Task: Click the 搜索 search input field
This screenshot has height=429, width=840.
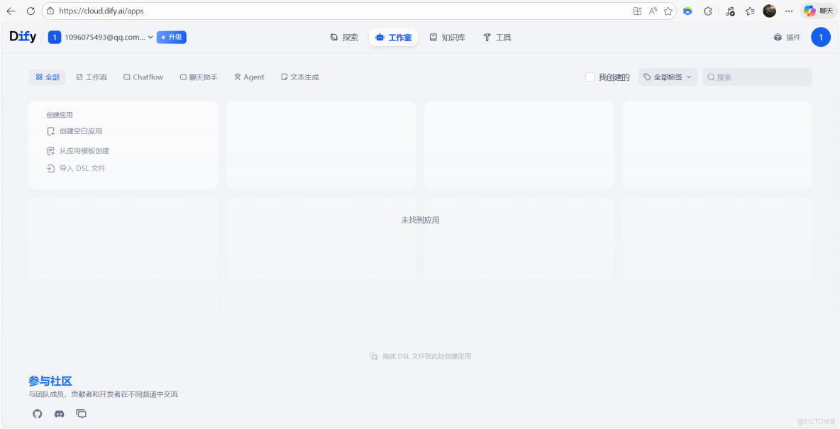Action: (756, 77)
